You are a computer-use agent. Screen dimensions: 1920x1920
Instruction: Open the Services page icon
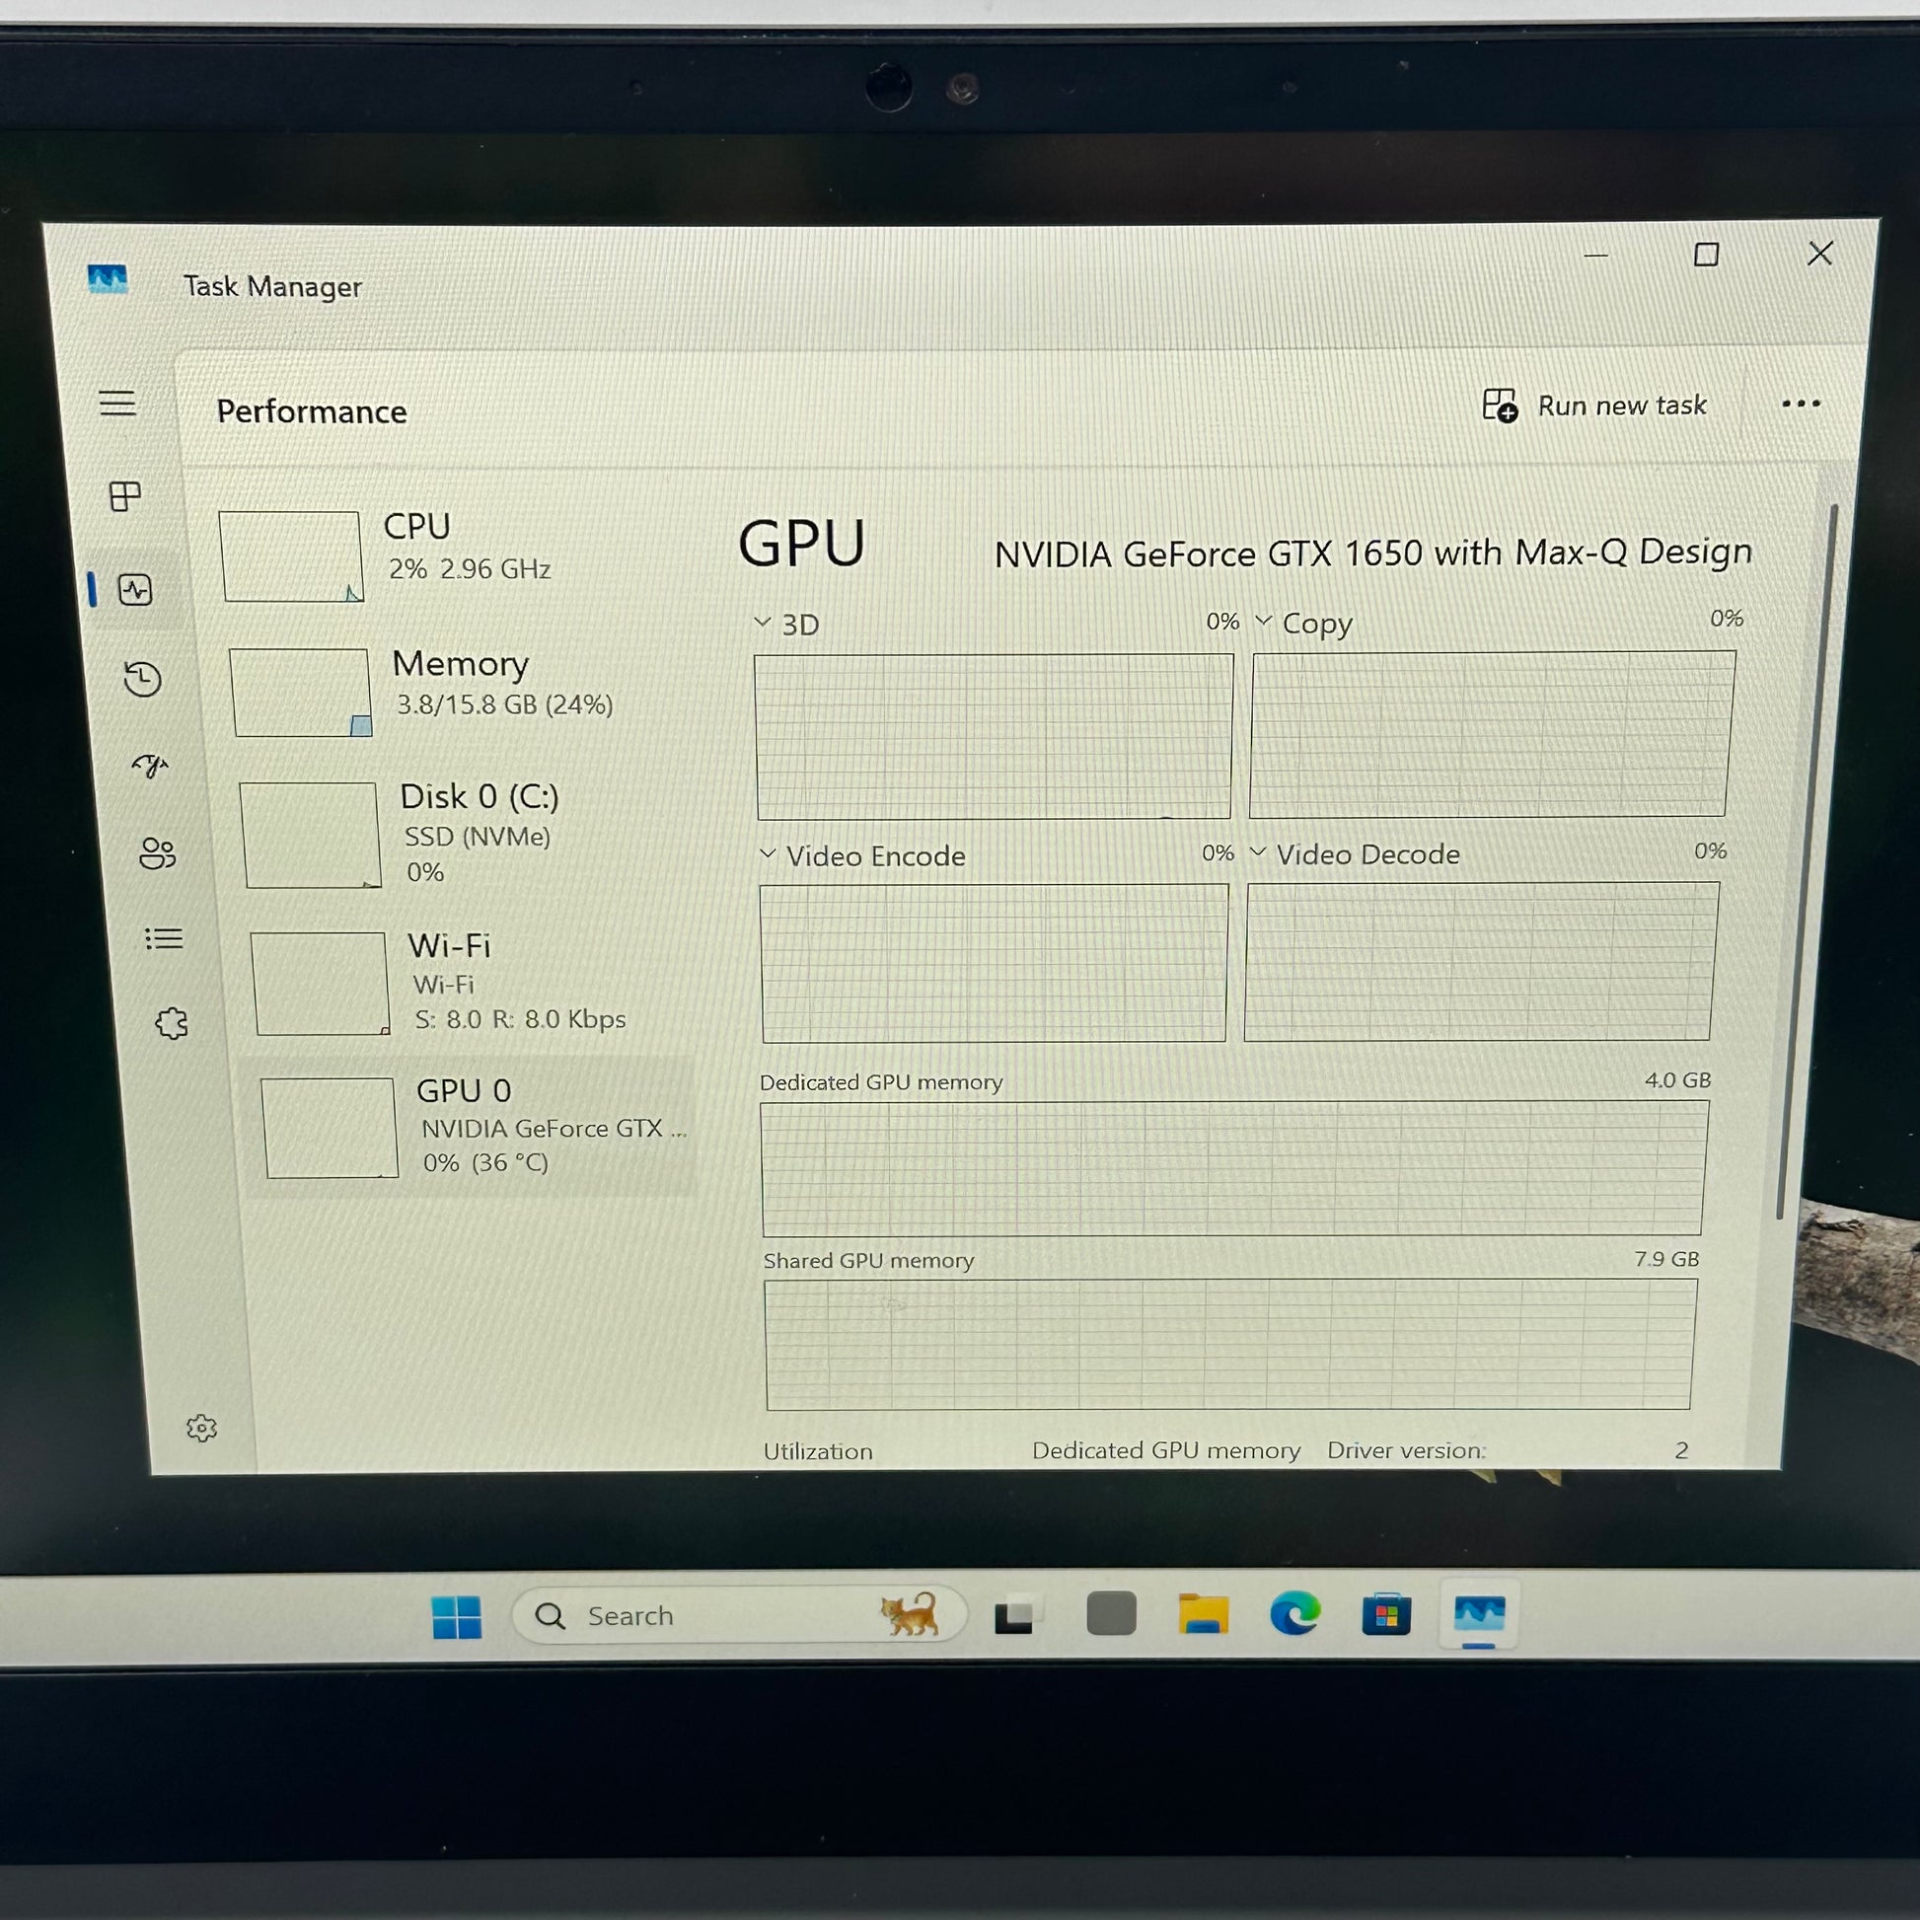(172, 1023)
